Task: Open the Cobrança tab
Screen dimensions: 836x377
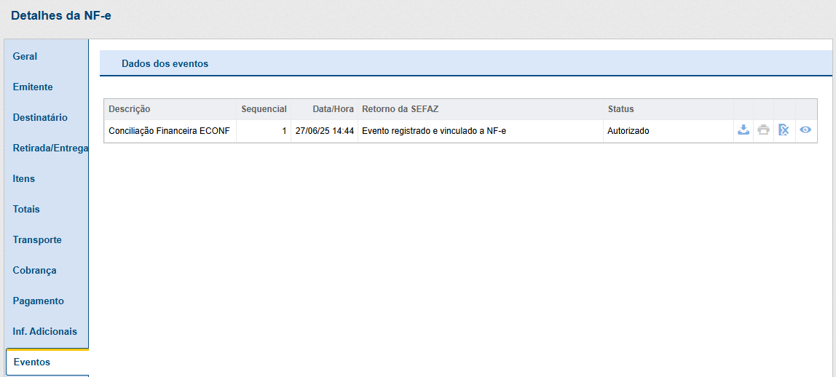Action: (34, 270)
